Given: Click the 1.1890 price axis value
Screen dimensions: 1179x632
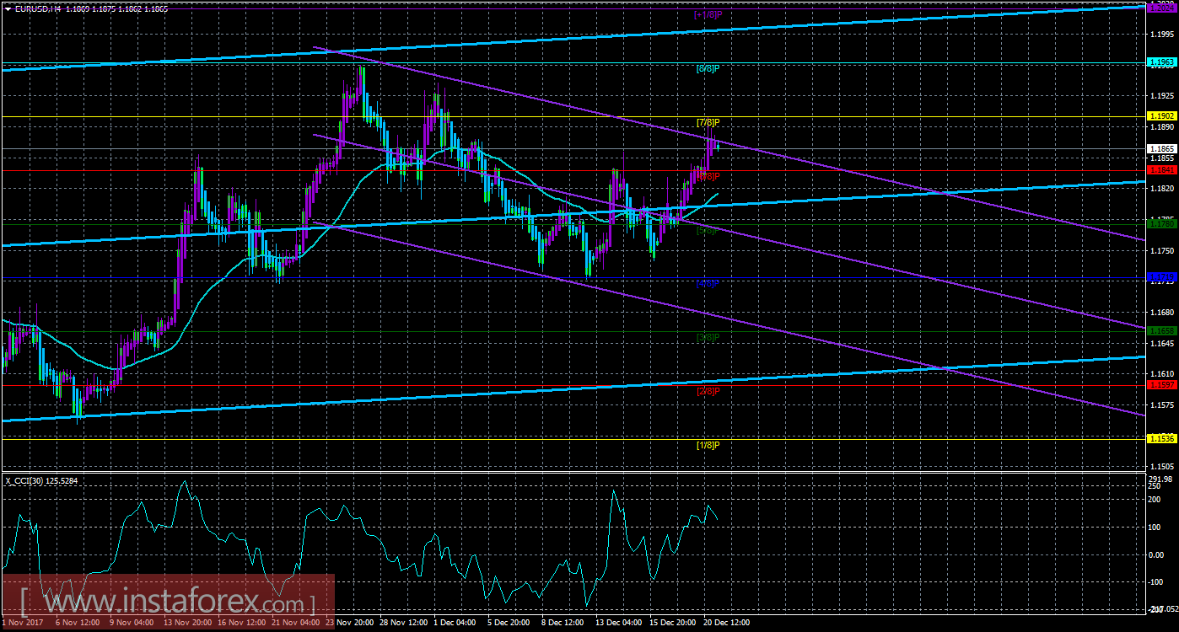Looking at the screenshot, I should [1162, 127].
